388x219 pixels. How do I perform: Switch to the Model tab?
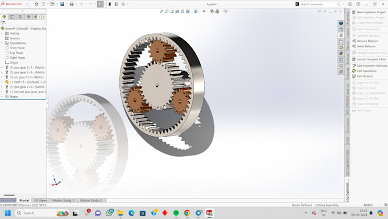point(24,200)
